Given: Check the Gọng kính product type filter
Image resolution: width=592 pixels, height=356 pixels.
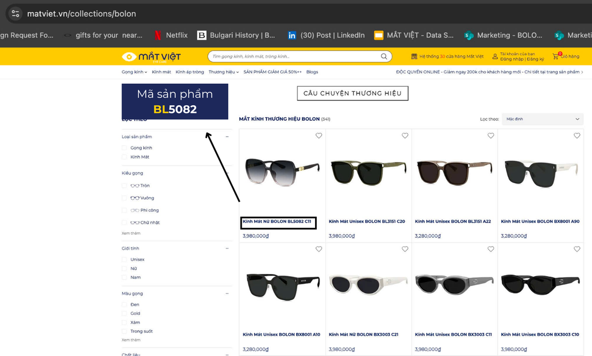Looking at the screenshot, I should click(124, 148).
